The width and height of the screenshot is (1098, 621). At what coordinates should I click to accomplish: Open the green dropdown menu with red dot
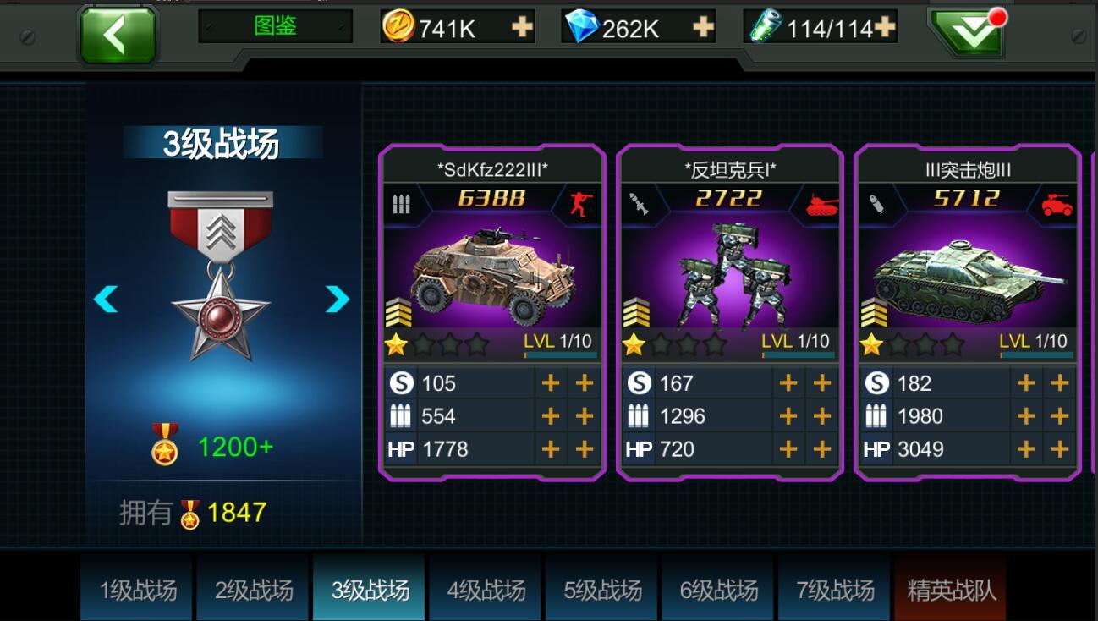click(965, 33)
